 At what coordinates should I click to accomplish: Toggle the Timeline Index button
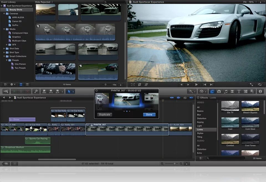tap(15, 164)
